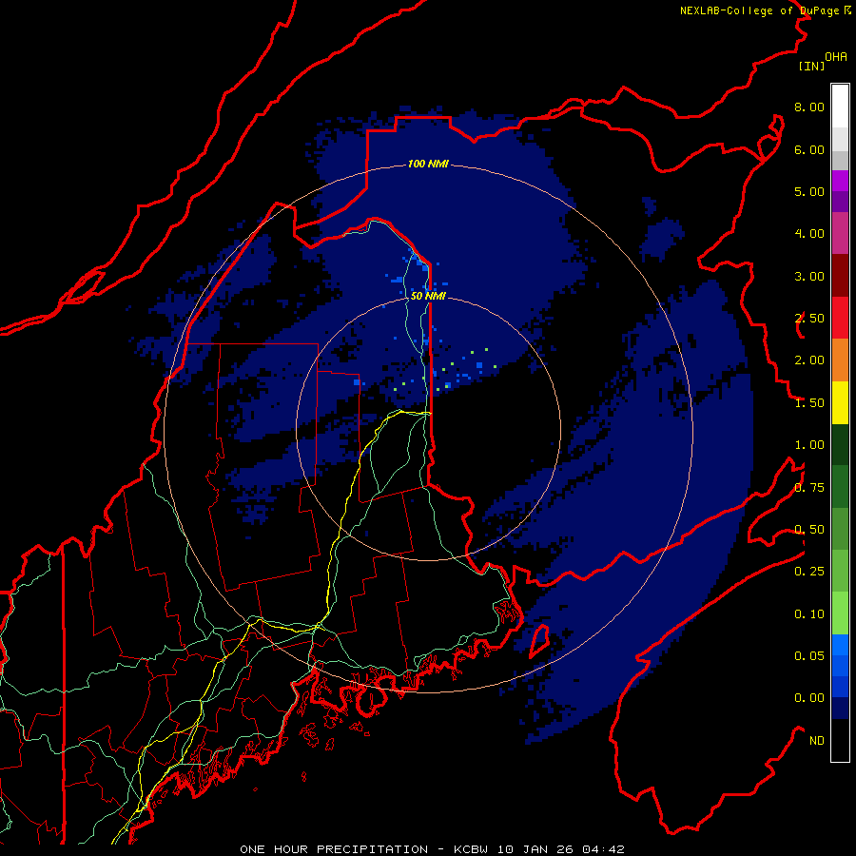Click the 2.50 legend value
The width and height of the screenshot is (856, 856).
[x=809, y=319]
